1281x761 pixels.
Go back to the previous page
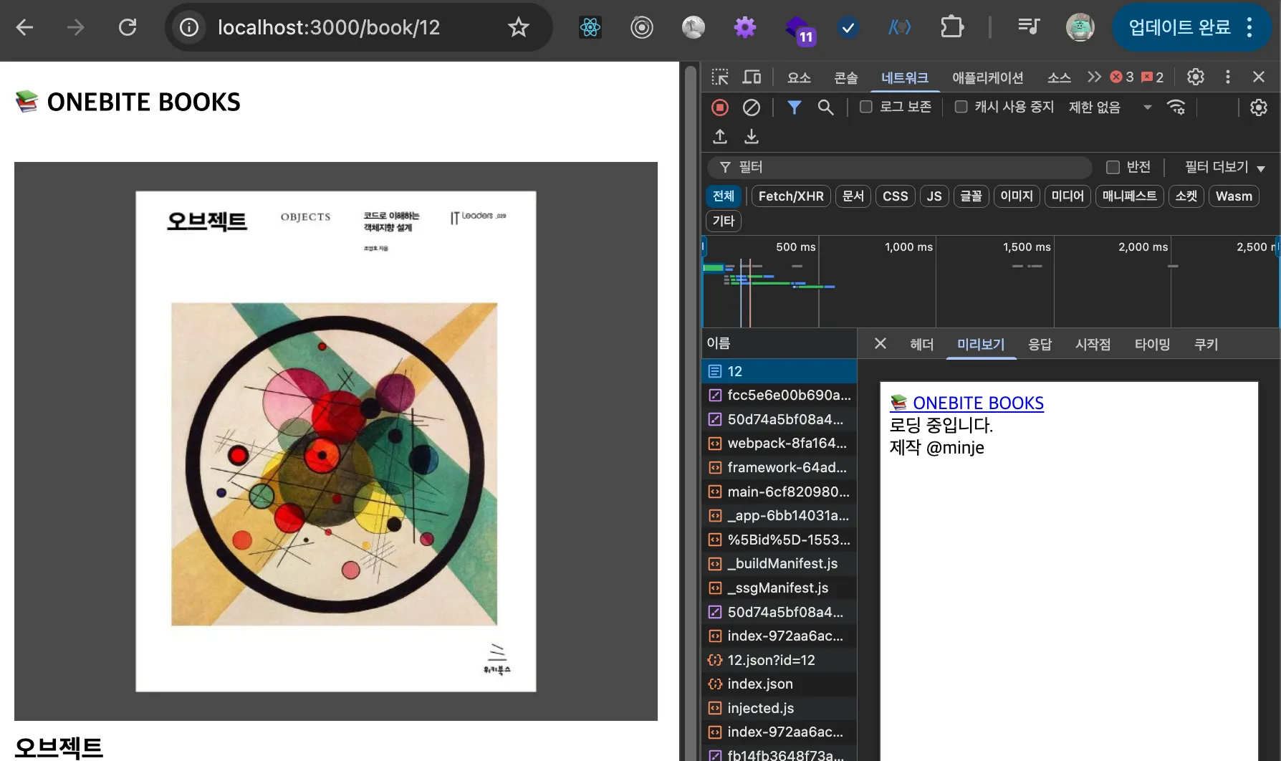[x=25, y=27]
